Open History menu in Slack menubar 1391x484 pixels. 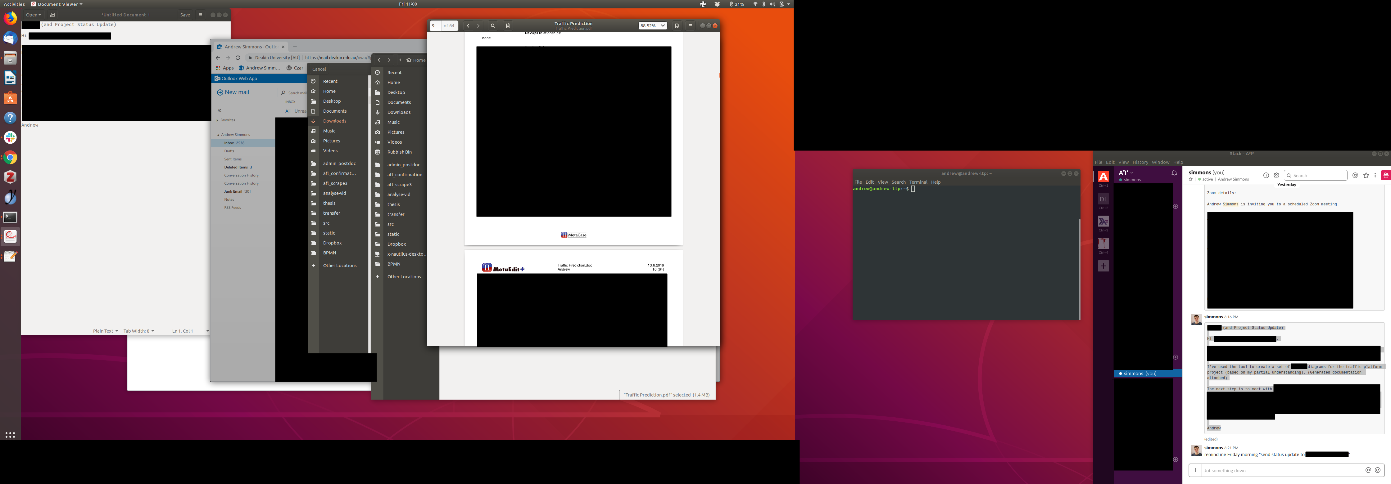(1140, 162)
